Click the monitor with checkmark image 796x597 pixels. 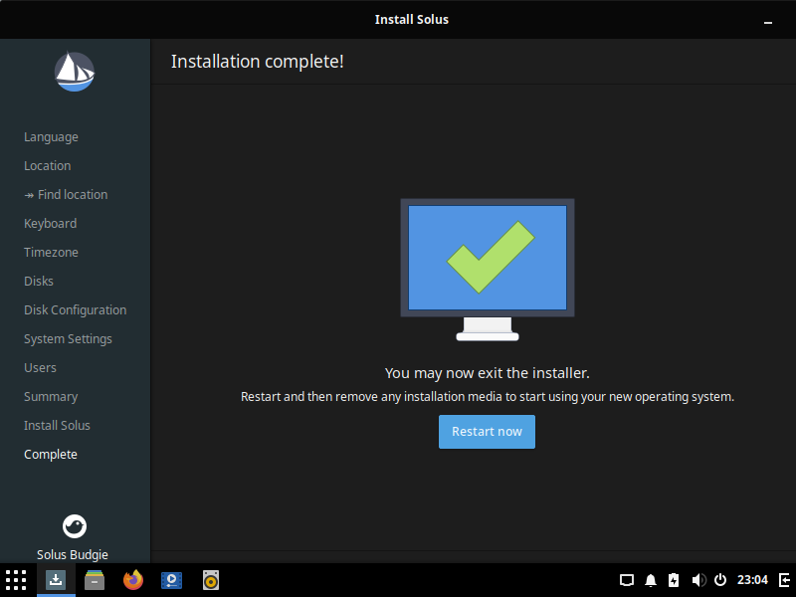[x=488, y=270]
